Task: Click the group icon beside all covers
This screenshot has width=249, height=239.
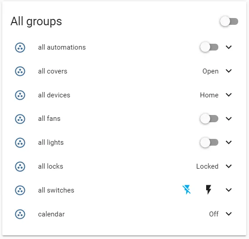Action: pos(20,71)
